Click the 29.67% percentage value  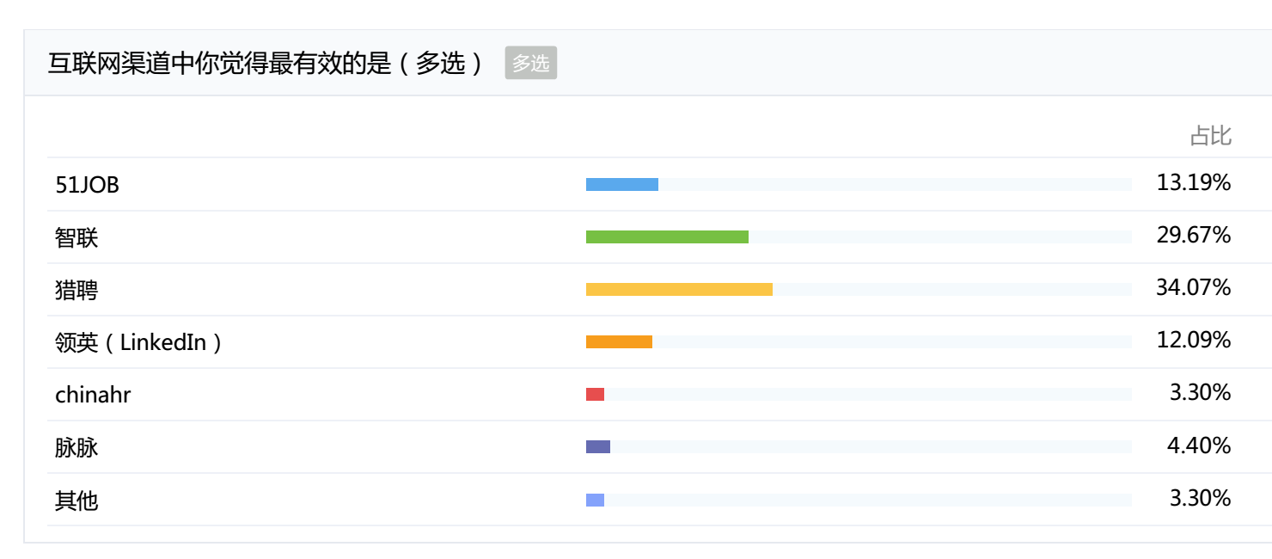coord(1194,235)
